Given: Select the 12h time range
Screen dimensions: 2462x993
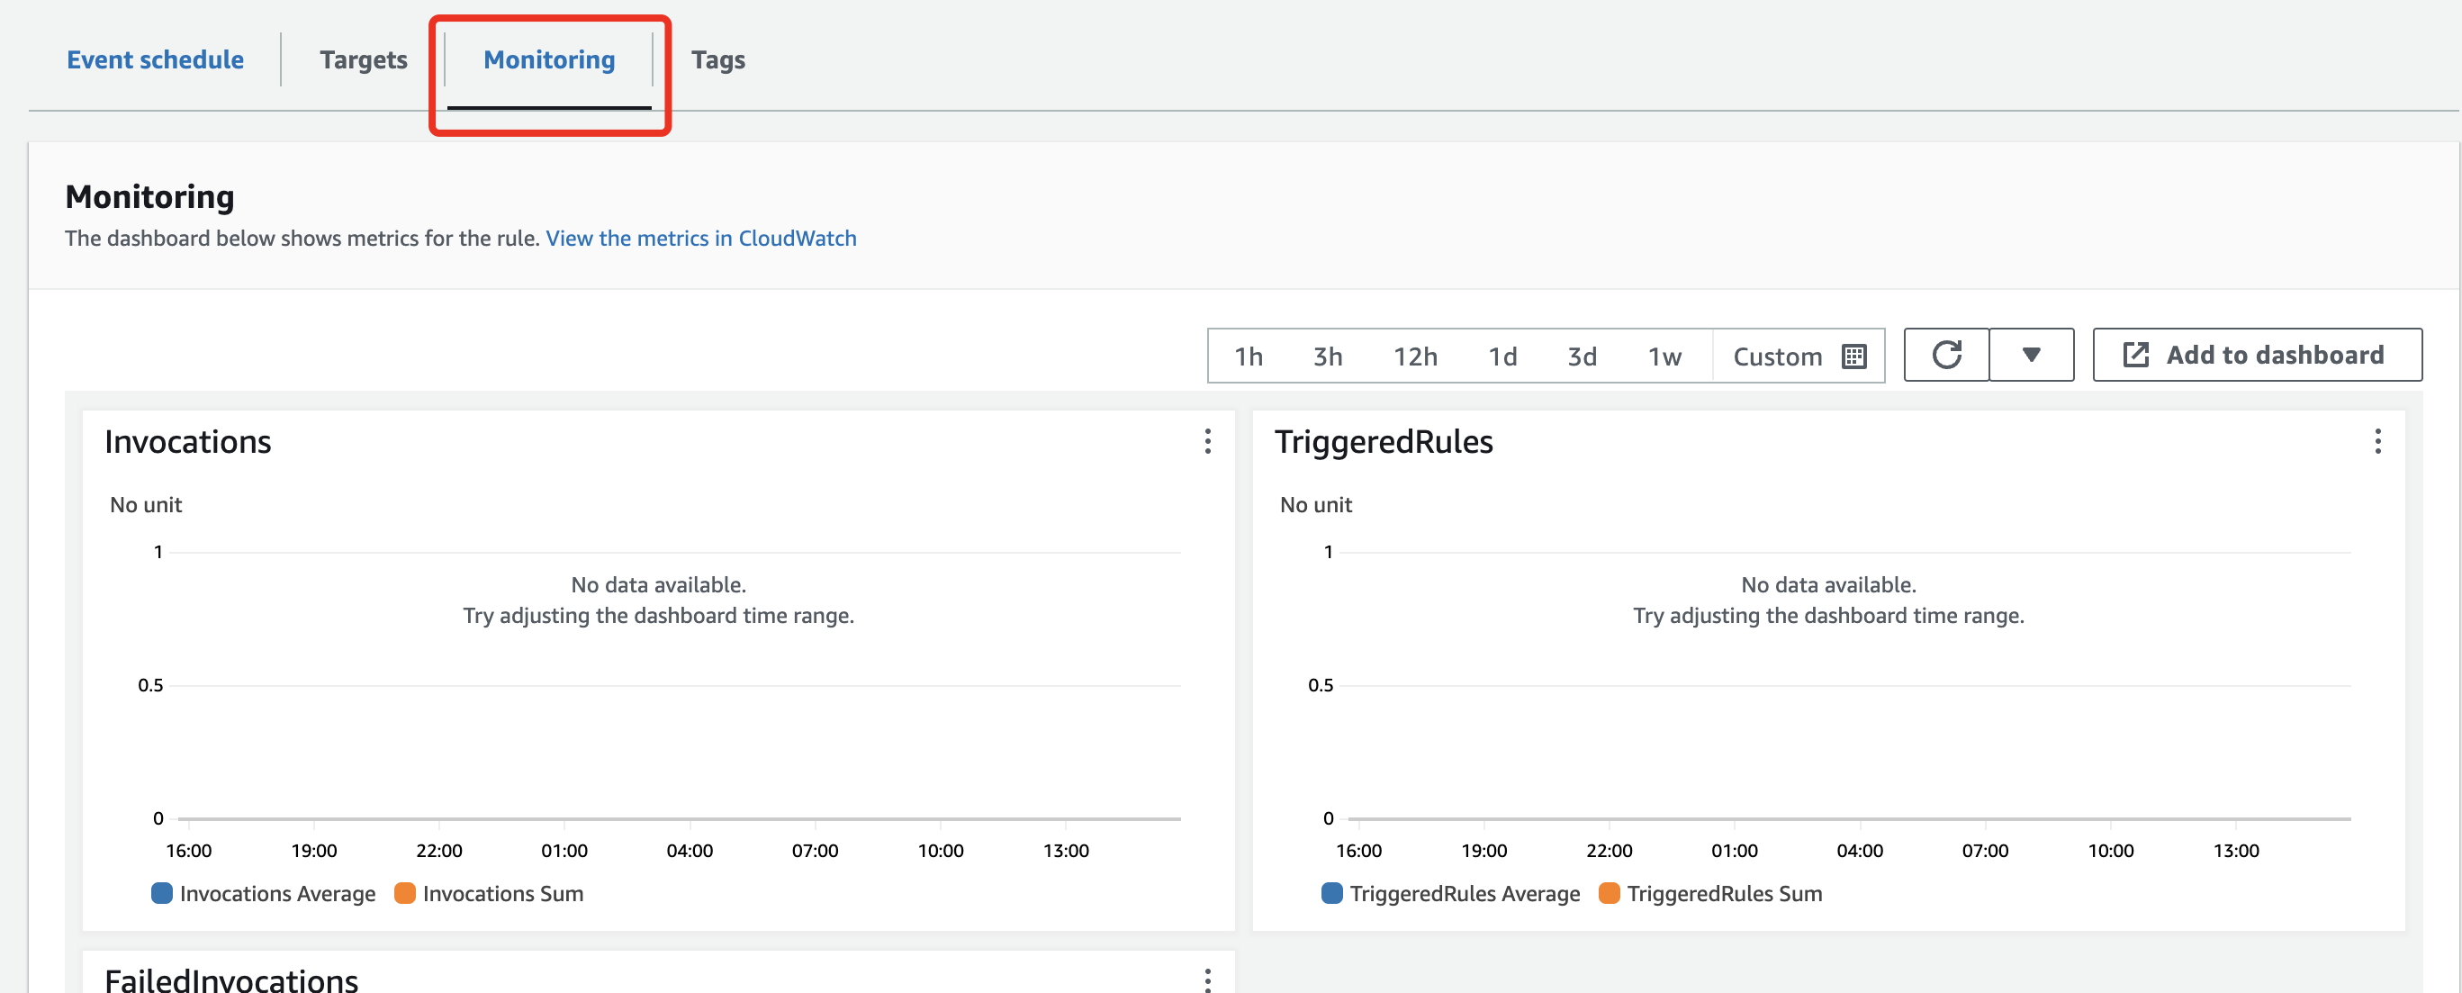Looking at the screenshot, I should (1414, 357).
